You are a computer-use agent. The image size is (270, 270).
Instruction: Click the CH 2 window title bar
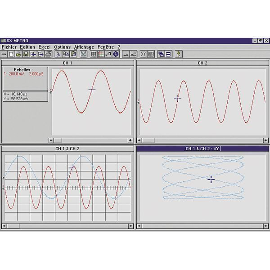(202, 63)
